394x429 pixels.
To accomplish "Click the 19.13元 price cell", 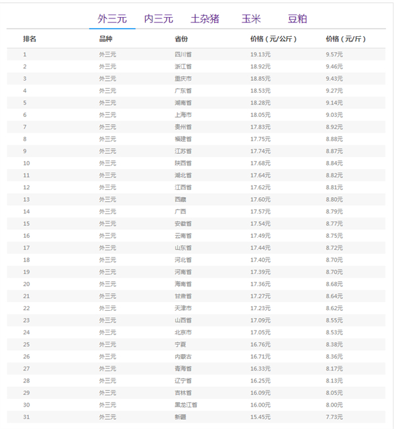I will [x=260, y=55].
